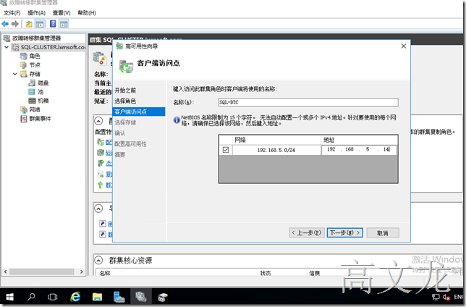Viewport: 466px width, 307px height.
Task: Click the volume tray icon
Action: (446, 297)
